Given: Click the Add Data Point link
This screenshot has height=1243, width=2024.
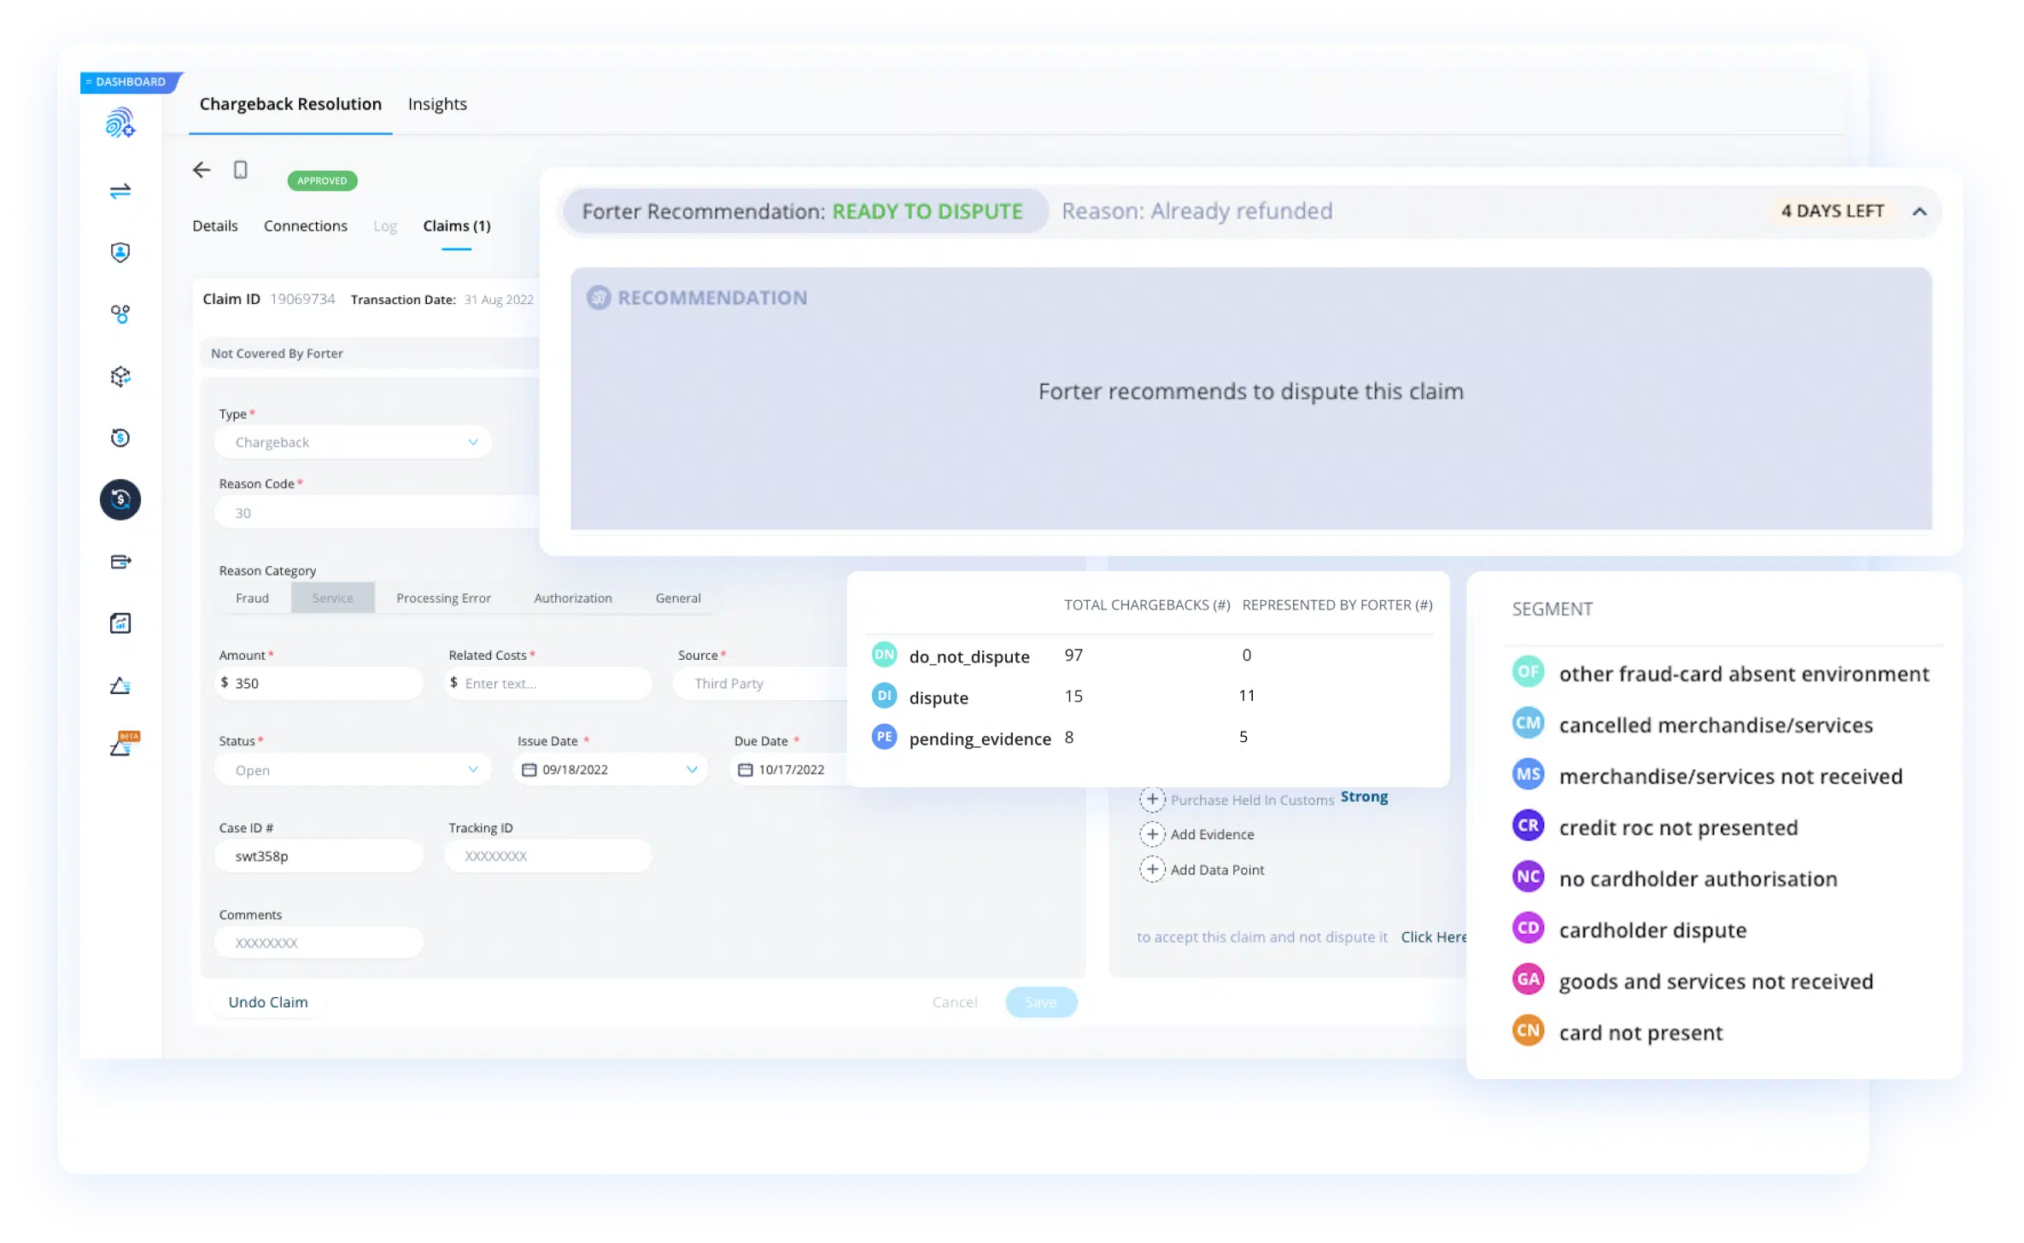Looking at the screenshot, I should (1217, 869).
